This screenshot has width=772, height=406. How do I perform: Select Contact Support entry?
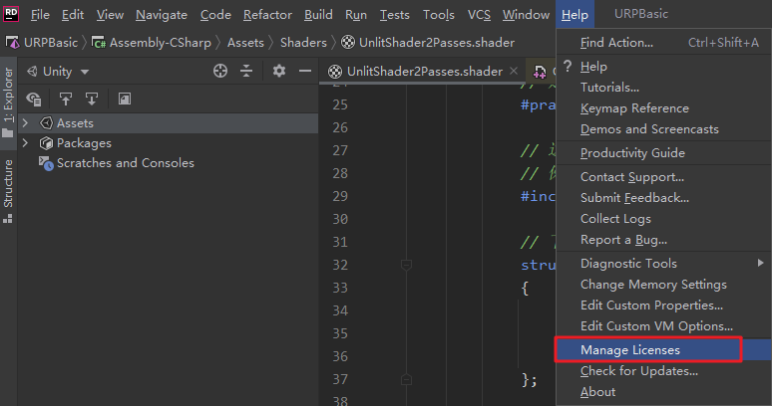(x=664, y=177)
